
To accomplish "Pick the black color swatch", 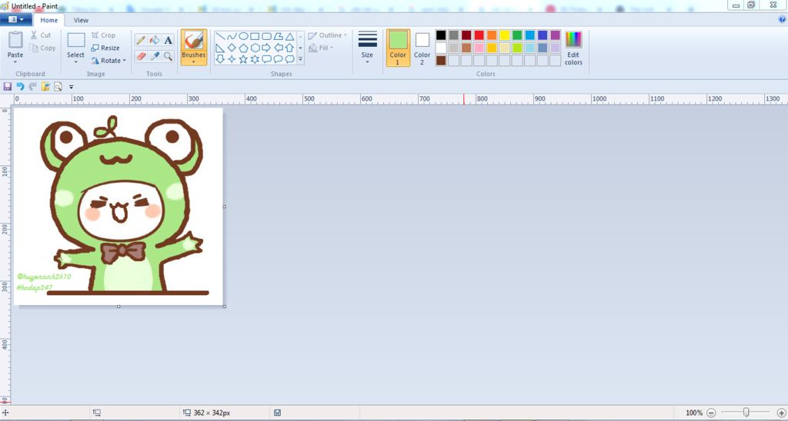I will [x=441, y=35].
